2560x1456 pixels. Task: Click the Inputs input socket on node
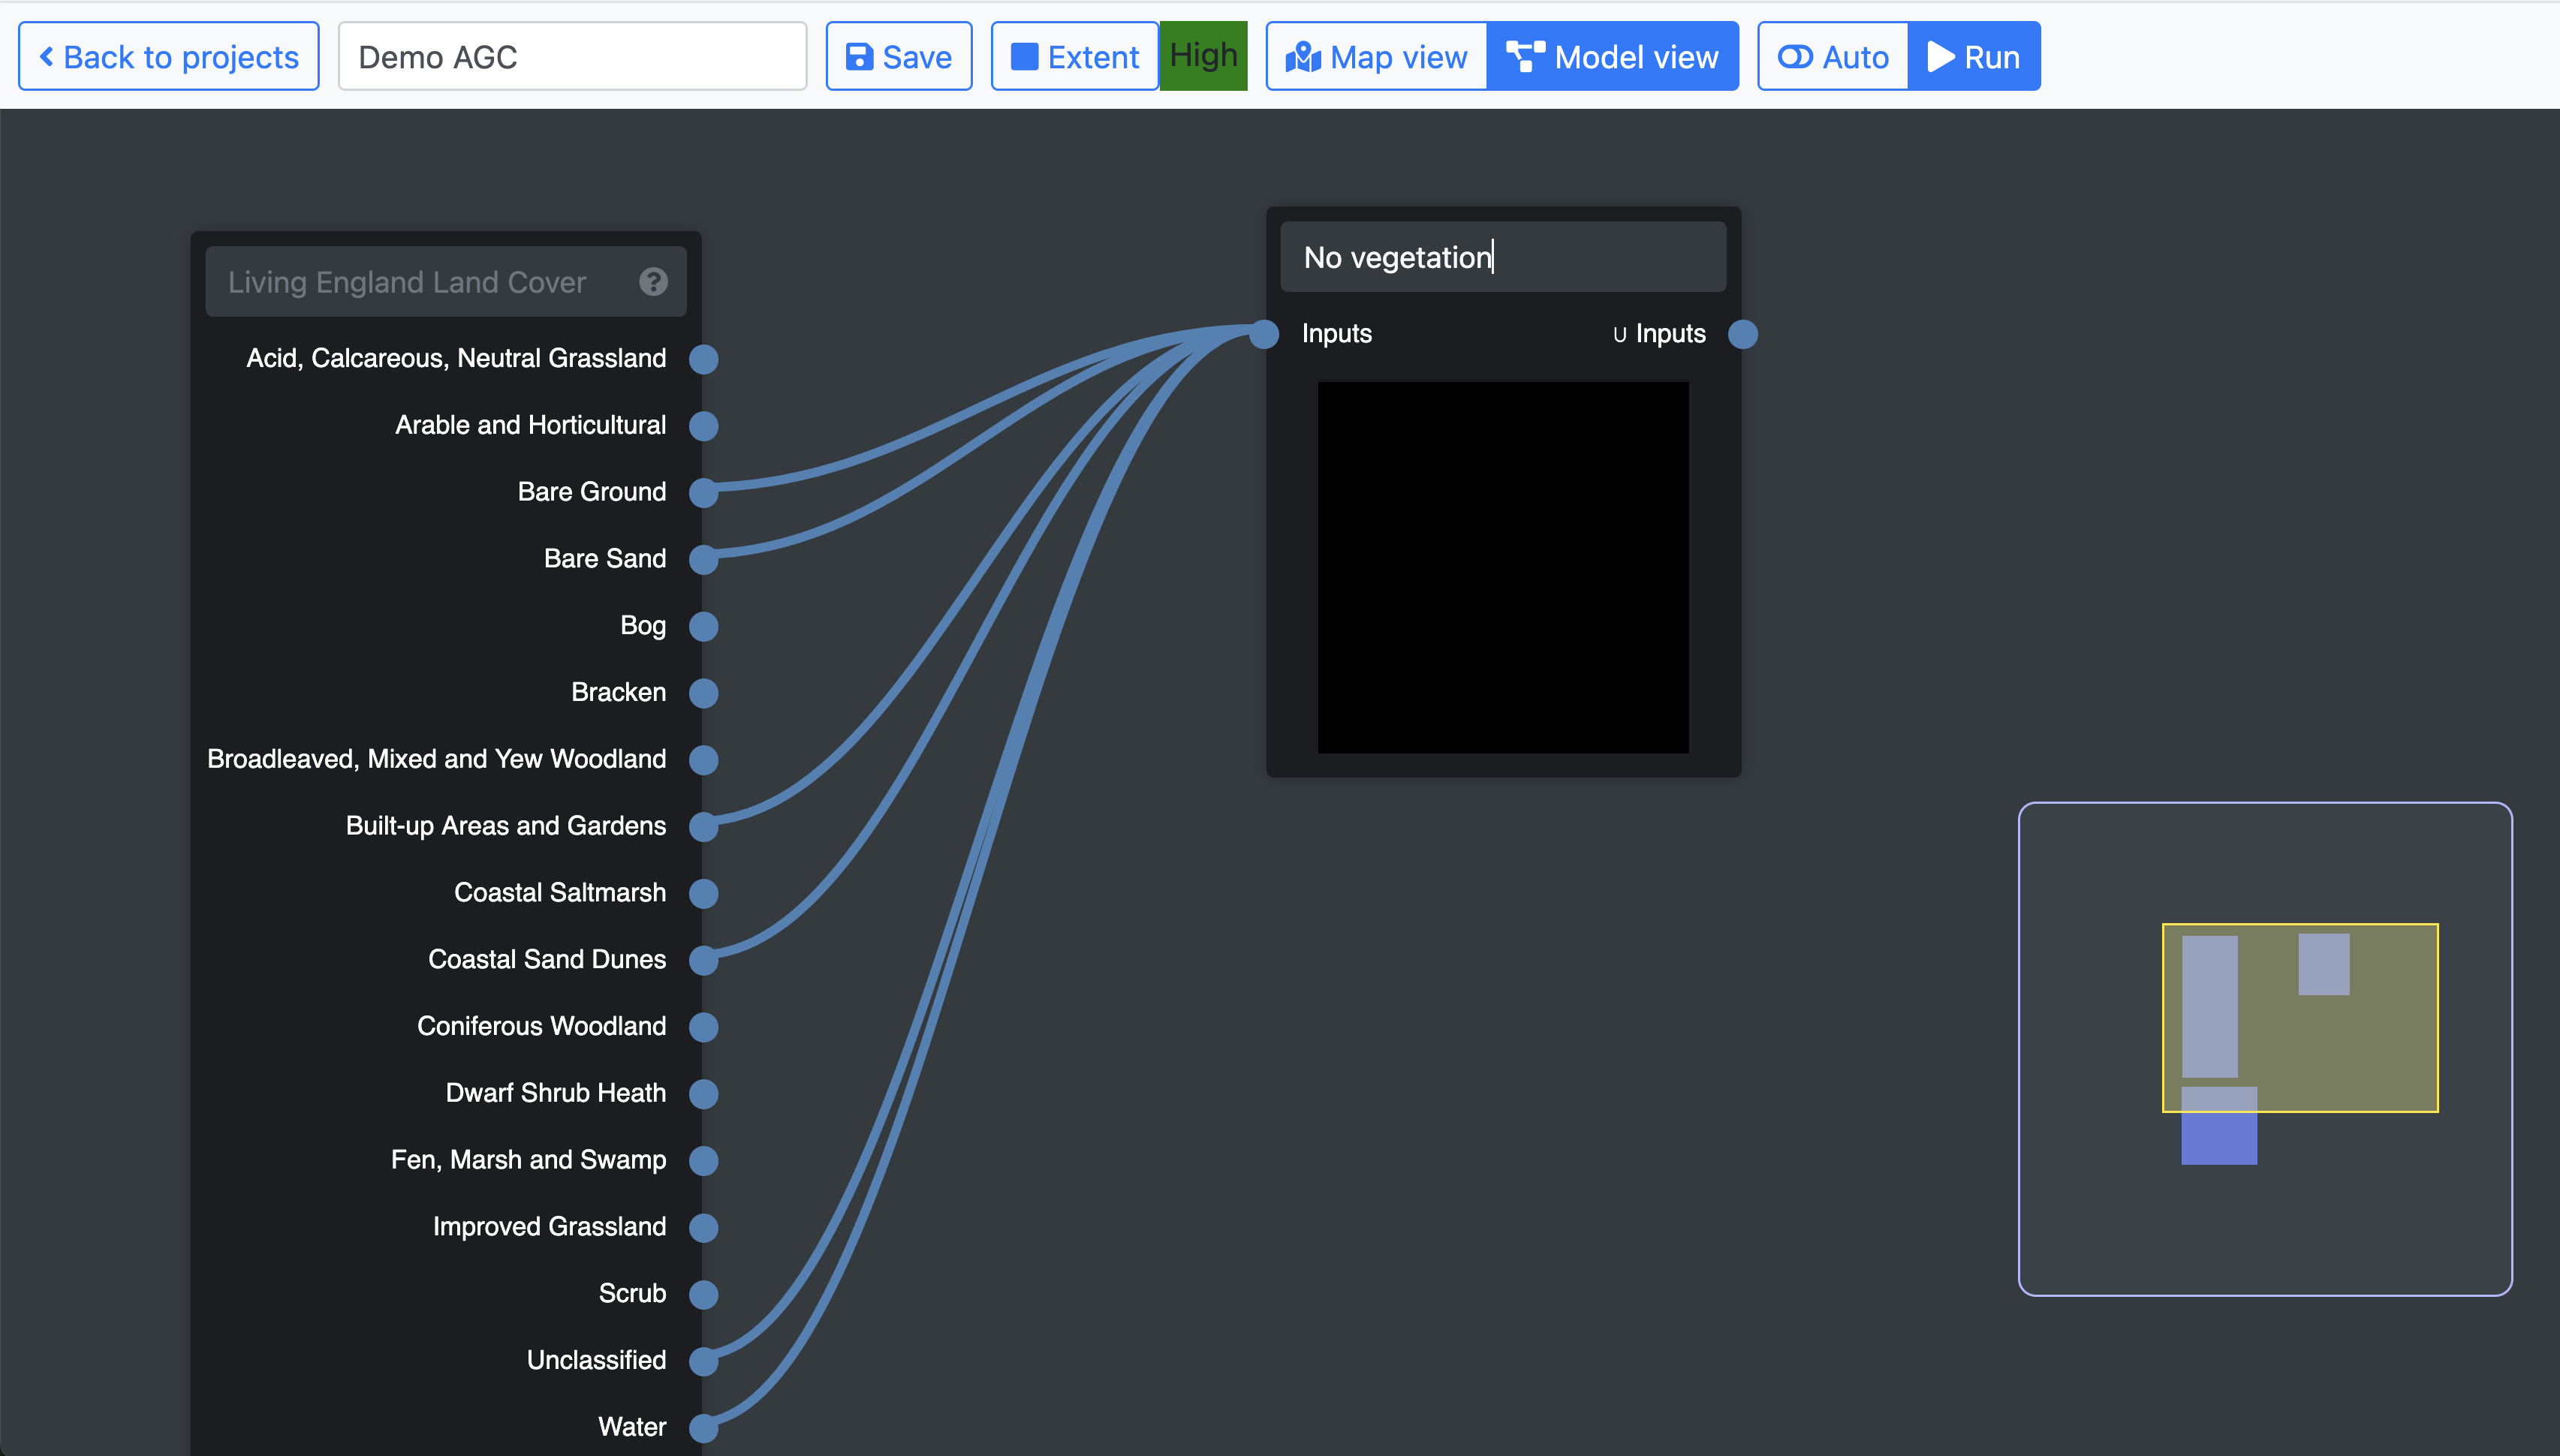[1265, 334]
